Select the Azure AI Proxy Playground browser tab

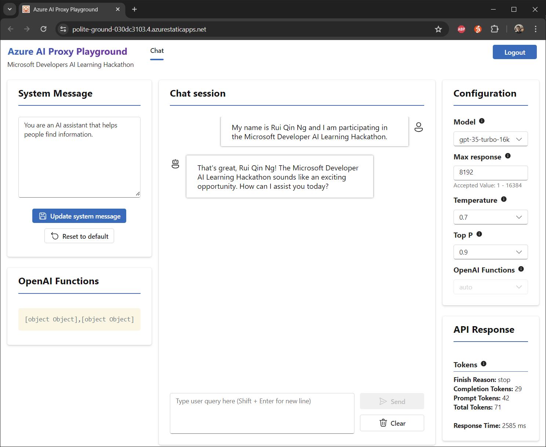66,10
